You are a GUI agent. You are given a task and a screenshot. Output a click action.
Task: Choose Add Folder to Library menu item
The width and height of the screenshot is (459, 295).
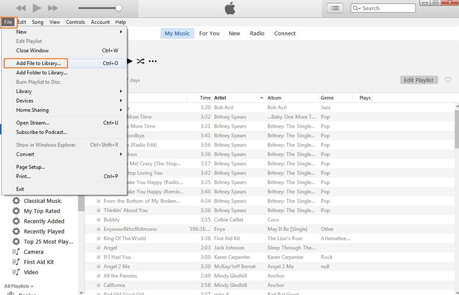pos(65,73)
